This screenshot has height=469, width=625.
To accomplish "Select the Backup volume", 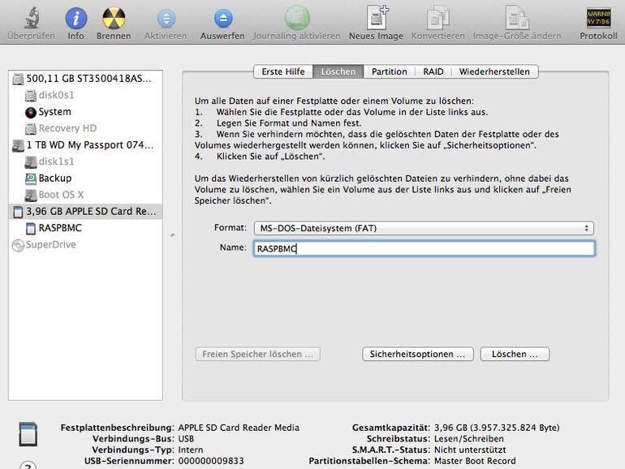I will 85,179.
